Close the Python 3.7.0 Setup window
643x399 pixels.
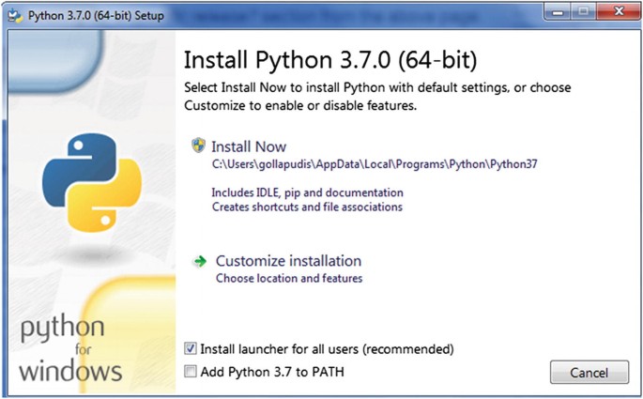point(618,12)
